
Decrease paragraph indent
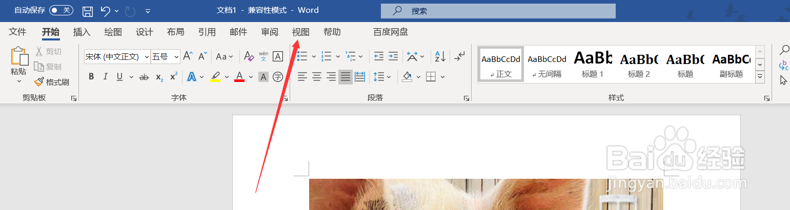pos(379,56)
